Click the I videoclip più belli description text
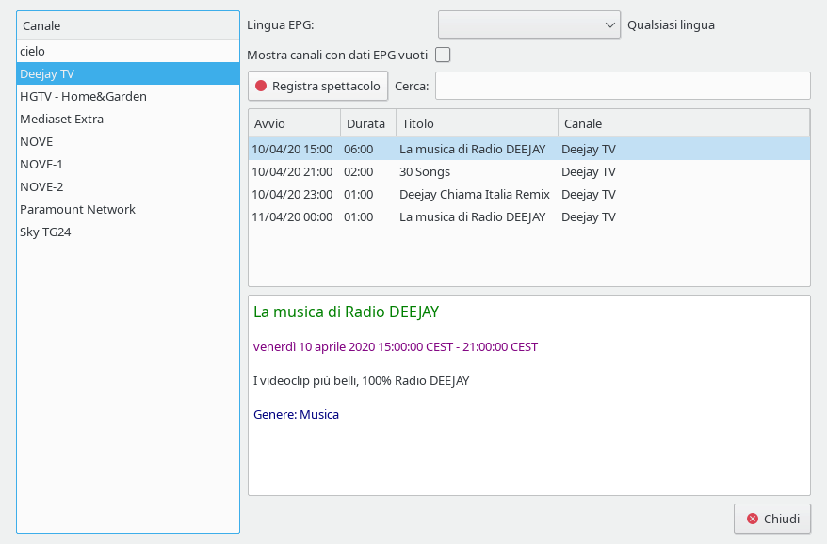The image size is (827, 544). [x=362, y=380]
